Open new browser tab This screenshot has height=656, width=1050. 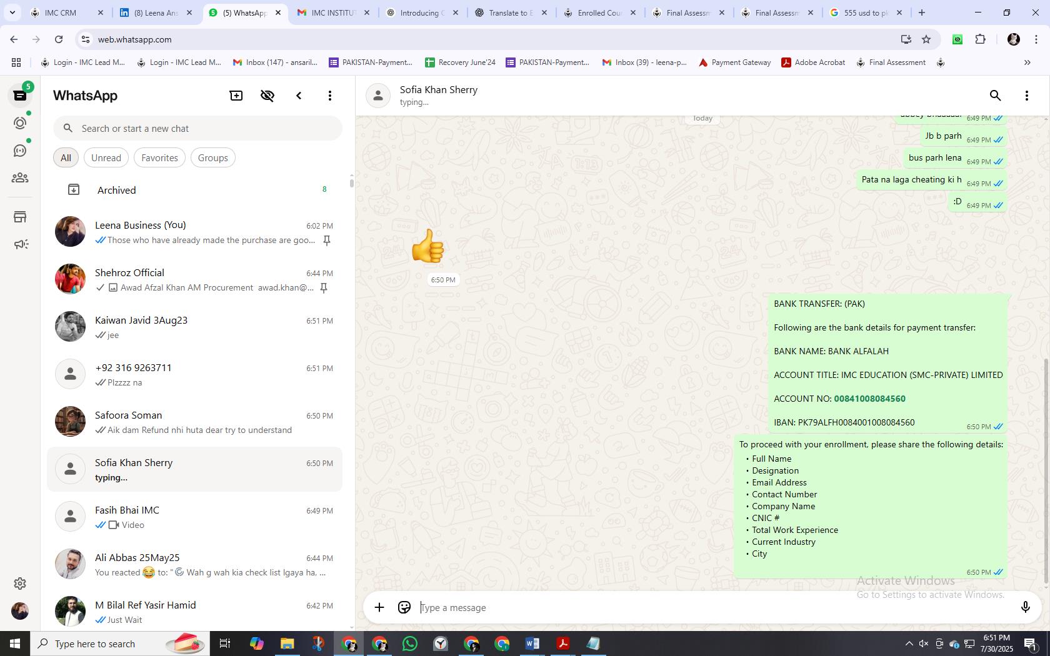[x=922, y=12]
